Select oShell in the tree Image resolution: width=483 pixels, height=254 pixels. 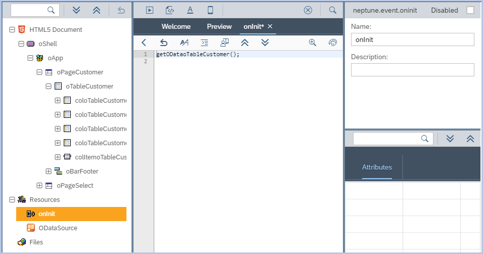(48, 44)
